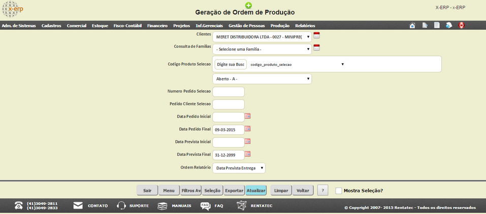Open the Inf.Gerenciais menu
This screenshot has height=214, width=486.
point(209,26)
